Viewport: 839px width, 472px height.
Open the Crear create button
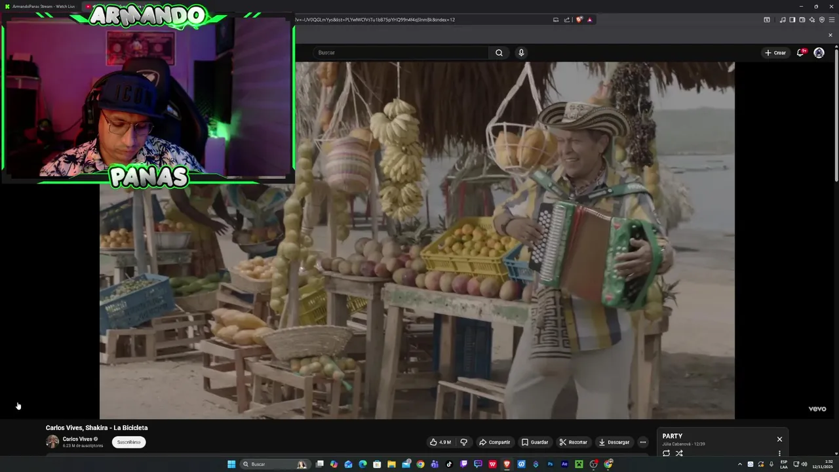point(775,52)
